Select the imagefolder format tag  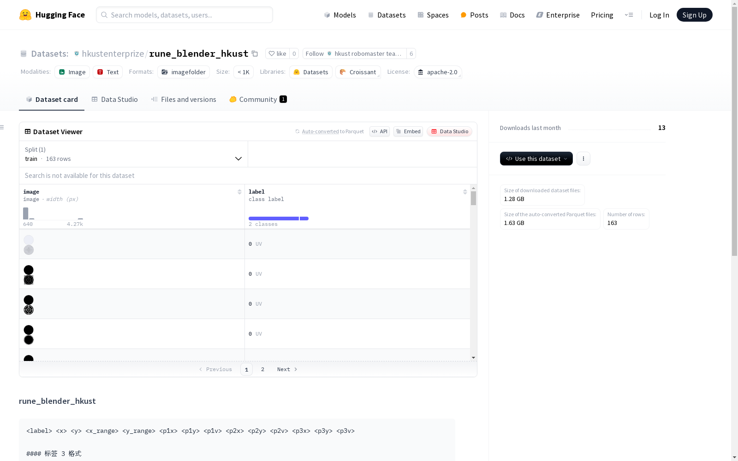coord(184,72)
